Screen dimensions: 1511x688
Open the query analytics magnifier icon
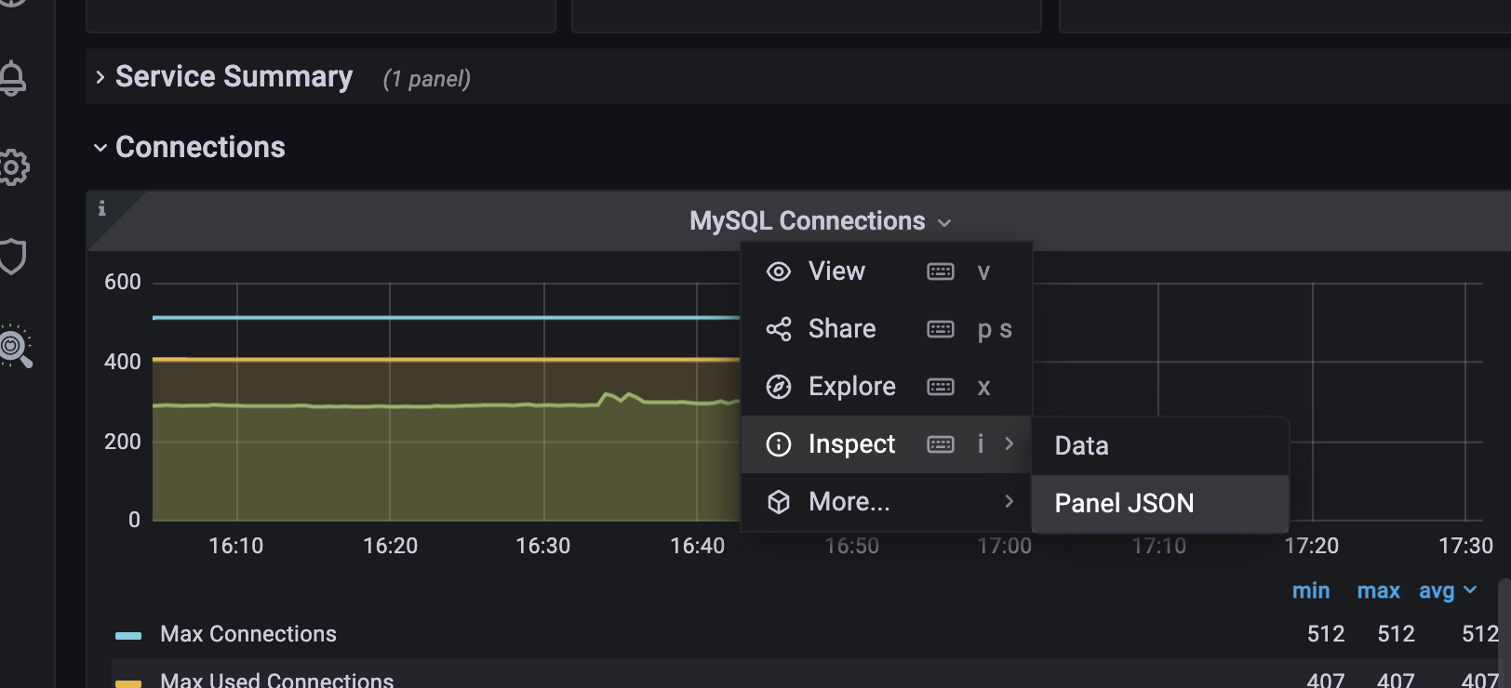click(x=15, y=346)
